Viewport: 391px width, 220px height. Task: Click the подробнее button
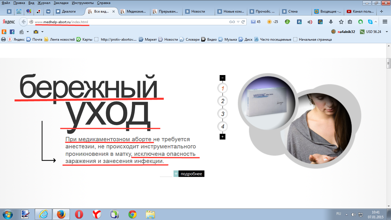[189, 174]
